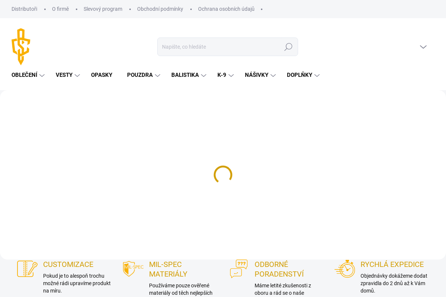This screenshot has width=446, height=297.
Task: Open Ochrana osobních údajů link
Action: (226, 9)
